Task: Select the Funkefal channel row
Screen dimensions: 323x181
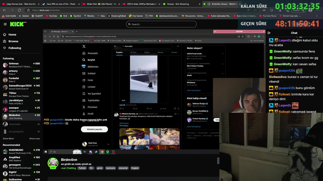Action: point(21,80)
